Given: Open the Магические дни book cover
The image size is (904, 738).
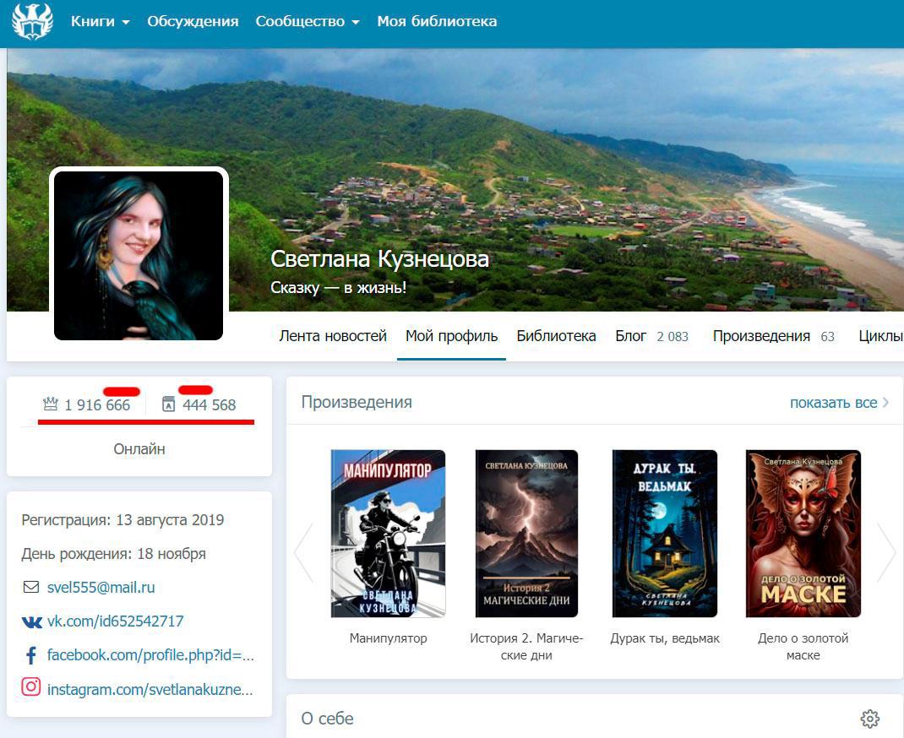Looking at the screenshot, I should point(526,534).
